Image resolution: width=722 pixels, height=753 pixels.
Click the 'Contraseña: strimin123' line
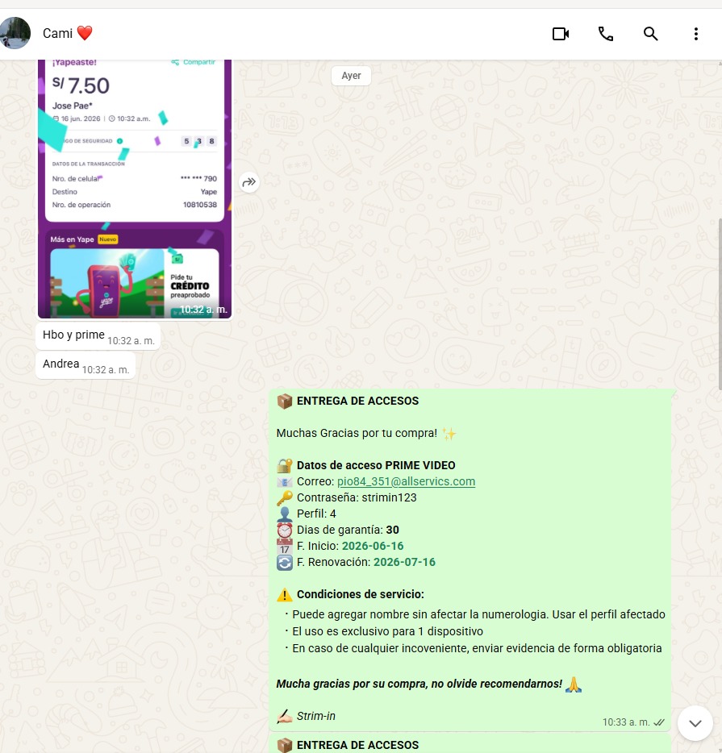357,497
